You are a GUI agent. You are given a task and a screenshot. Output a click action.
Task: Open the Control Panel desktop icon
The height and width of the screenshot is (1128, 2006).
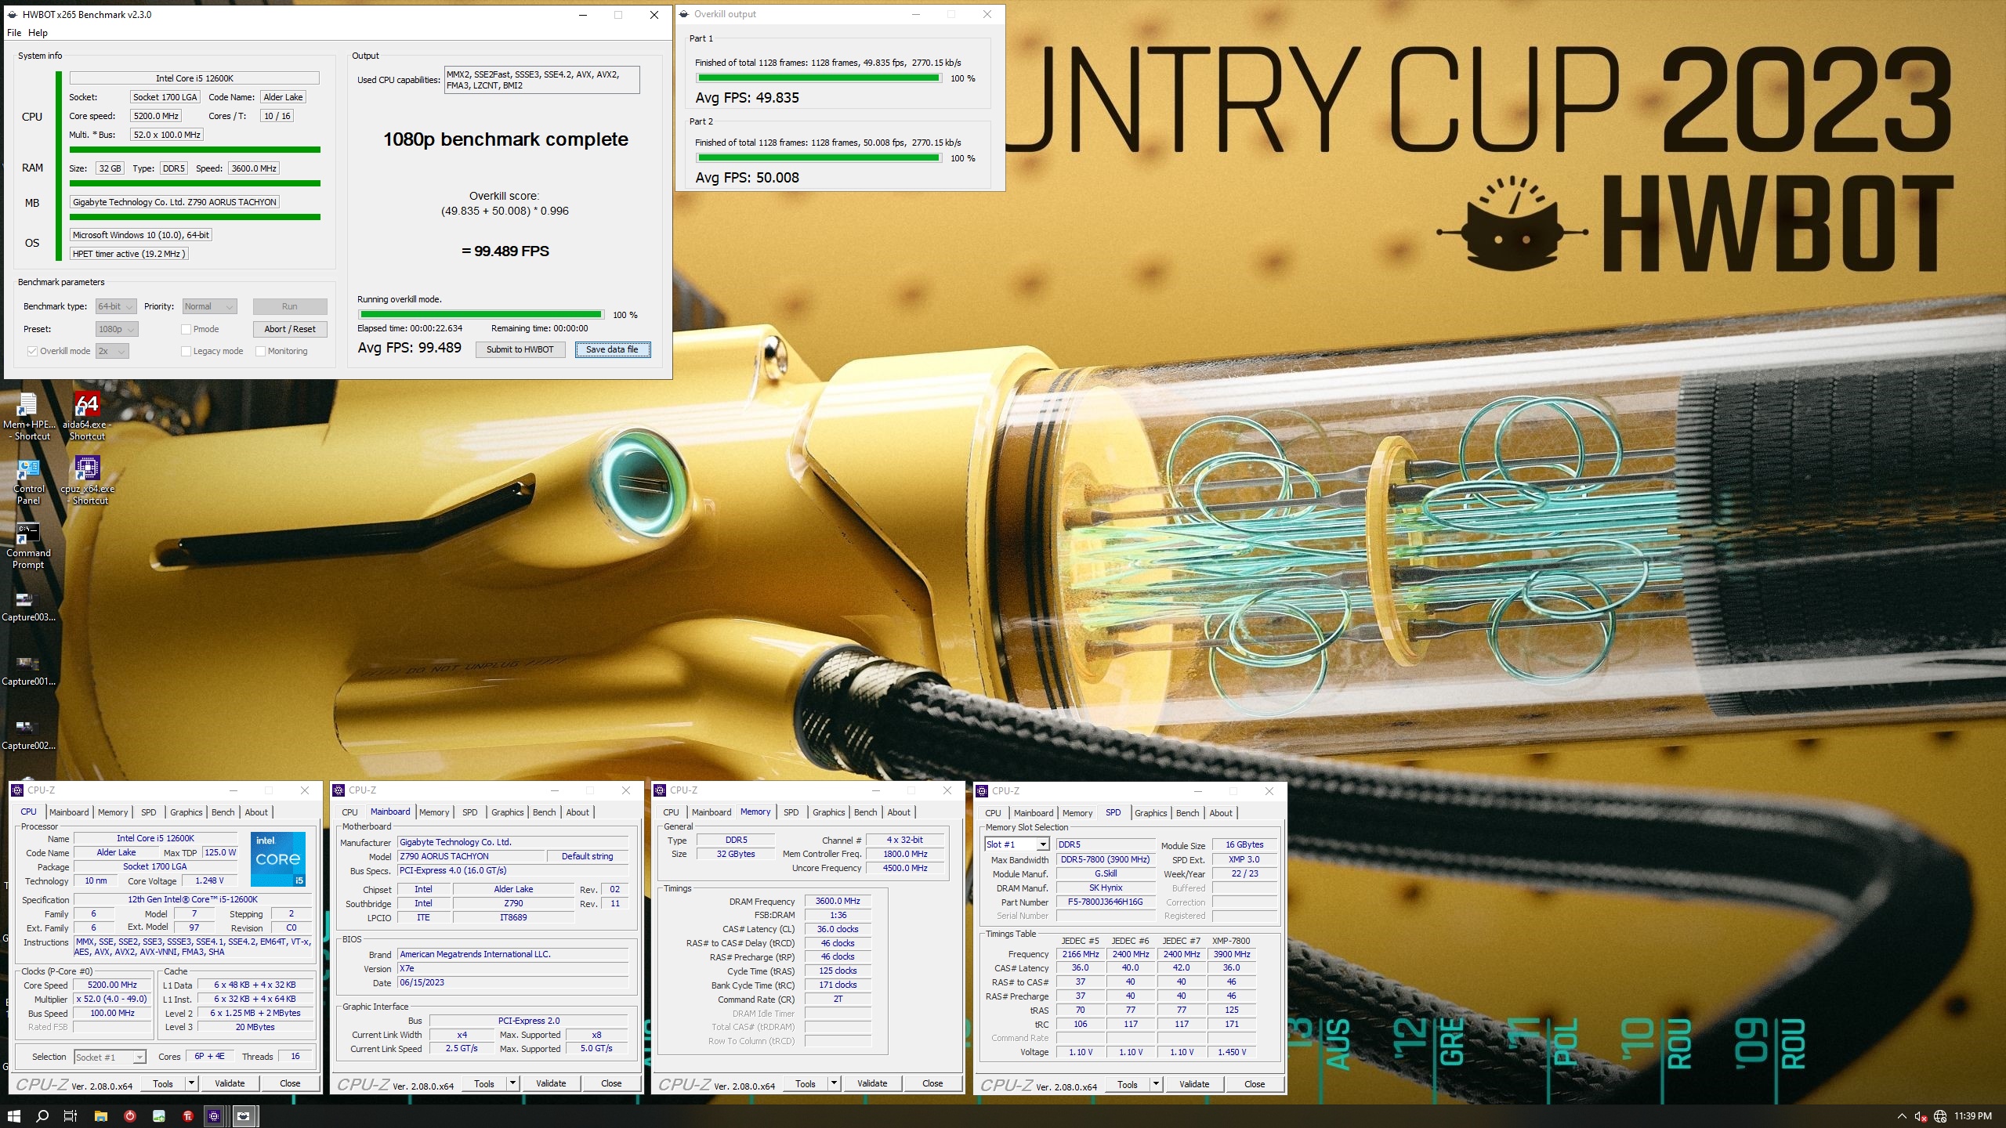[28, 481]
